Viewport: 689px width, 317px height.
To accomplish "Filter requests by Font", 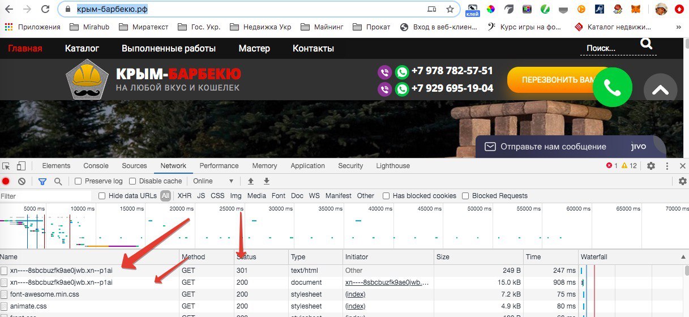I will (x=279, y=196).
